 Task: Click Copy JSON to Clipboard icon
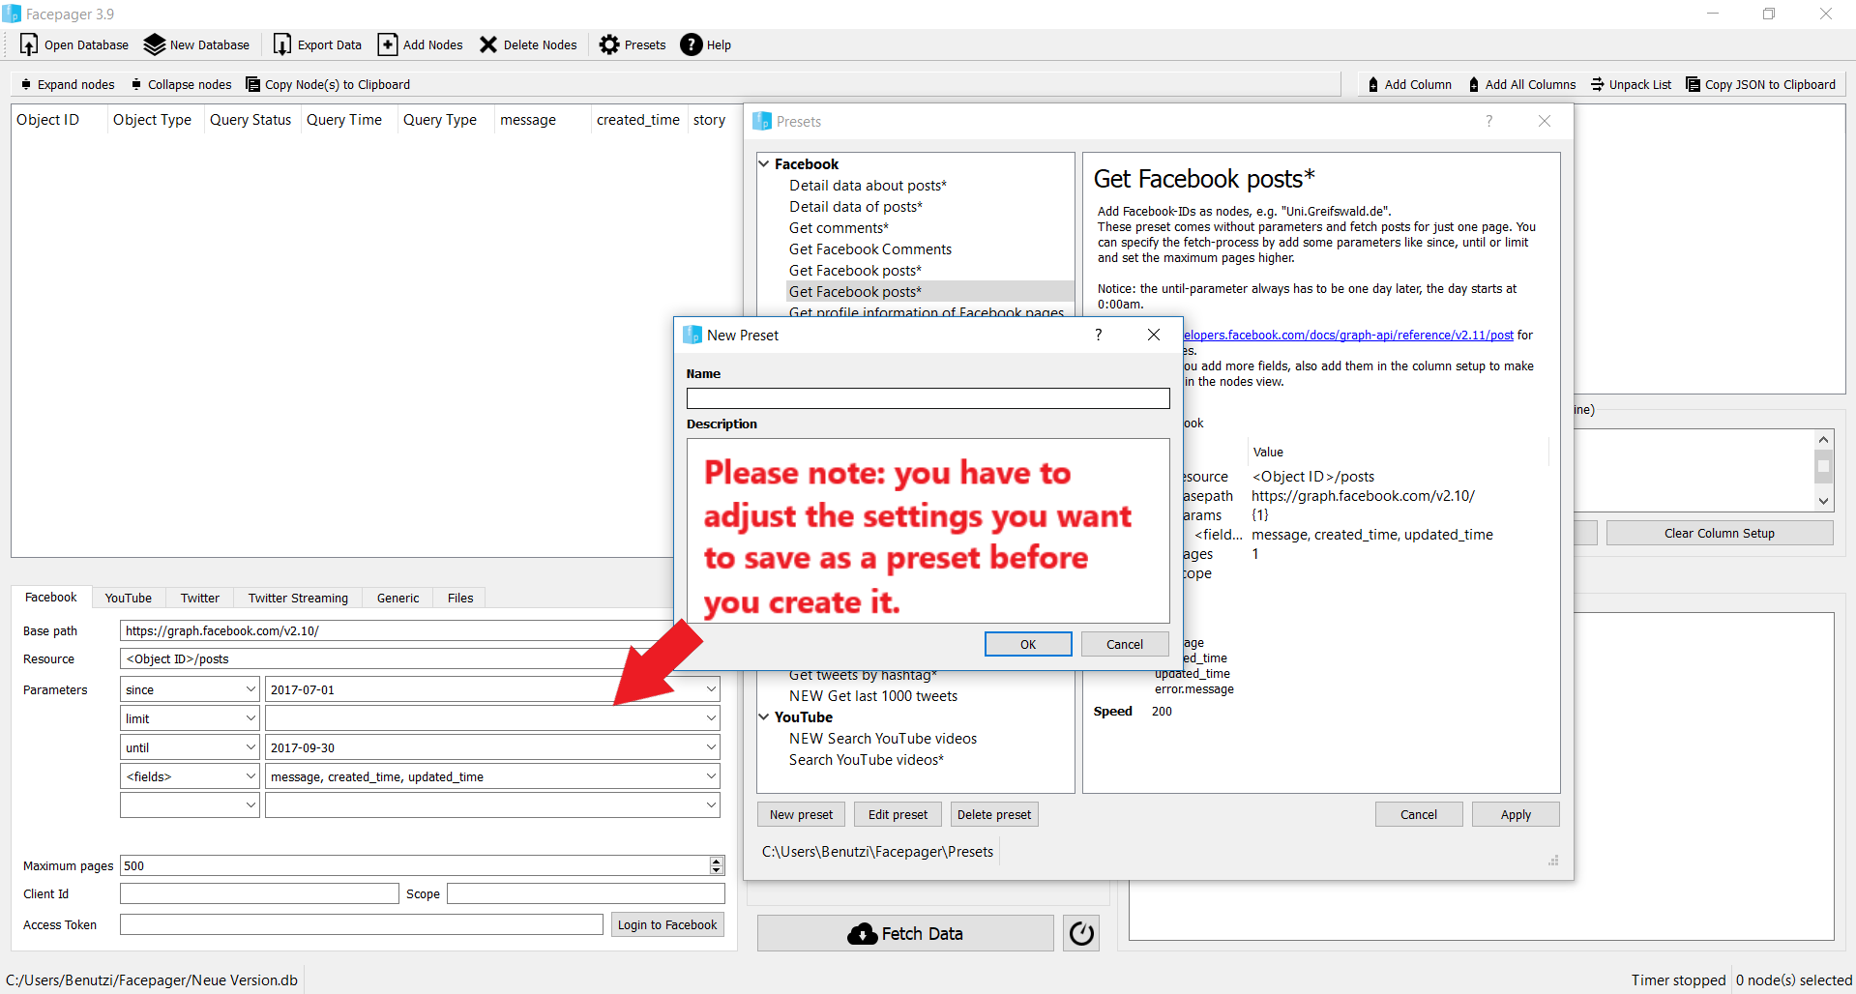tap(1694, 84)
